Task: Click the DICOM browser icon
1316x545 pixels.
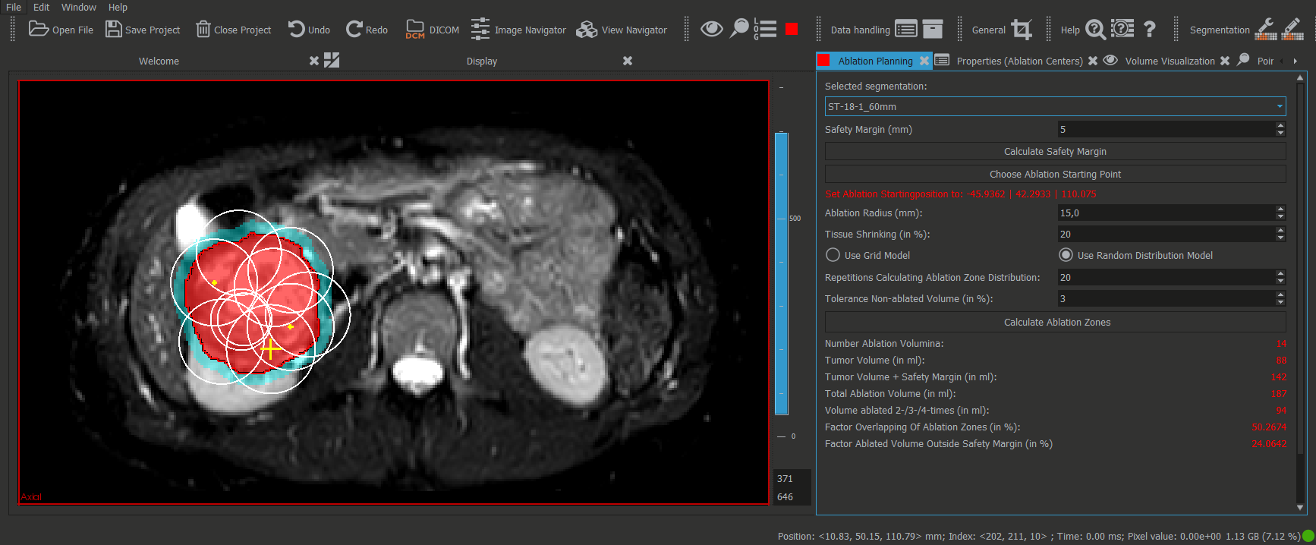Action: (414, 30)
